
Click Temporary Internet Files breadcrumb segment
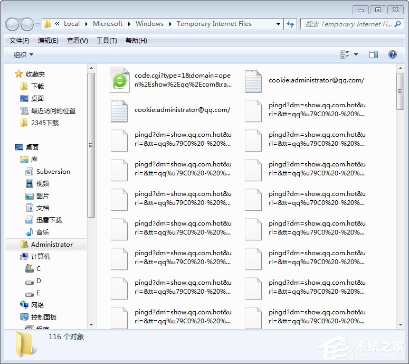[214, 24]
